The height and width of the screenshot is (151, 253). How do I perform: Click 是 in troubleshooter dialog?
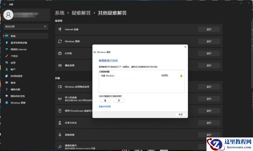pyautogui.click(x=105, y=100)
